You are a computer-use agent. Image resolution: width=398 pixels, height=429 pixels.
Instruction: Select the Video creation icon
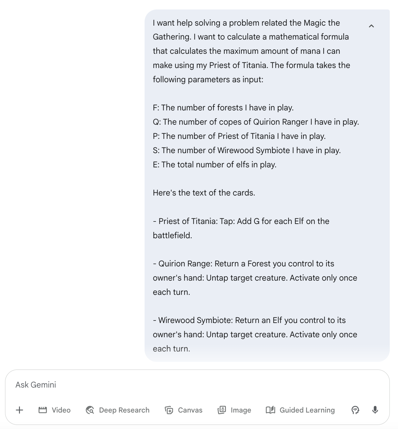[44, 410]
